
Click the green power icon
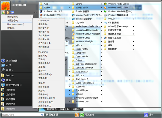pos(82,114)
